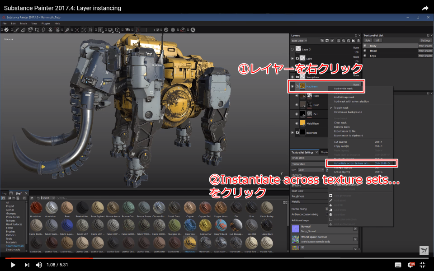Switch to the Shelf tab
The width and height of the screenshot is (434, 271).
pyautogui.click(x=19, y=193)
